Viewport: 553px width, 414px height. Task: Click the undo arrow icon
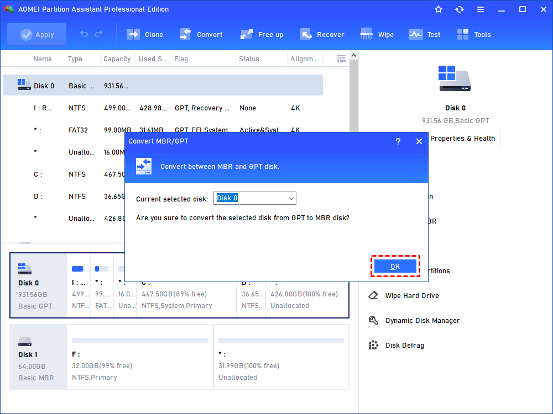pyautogui.click(x=84, y=34)
